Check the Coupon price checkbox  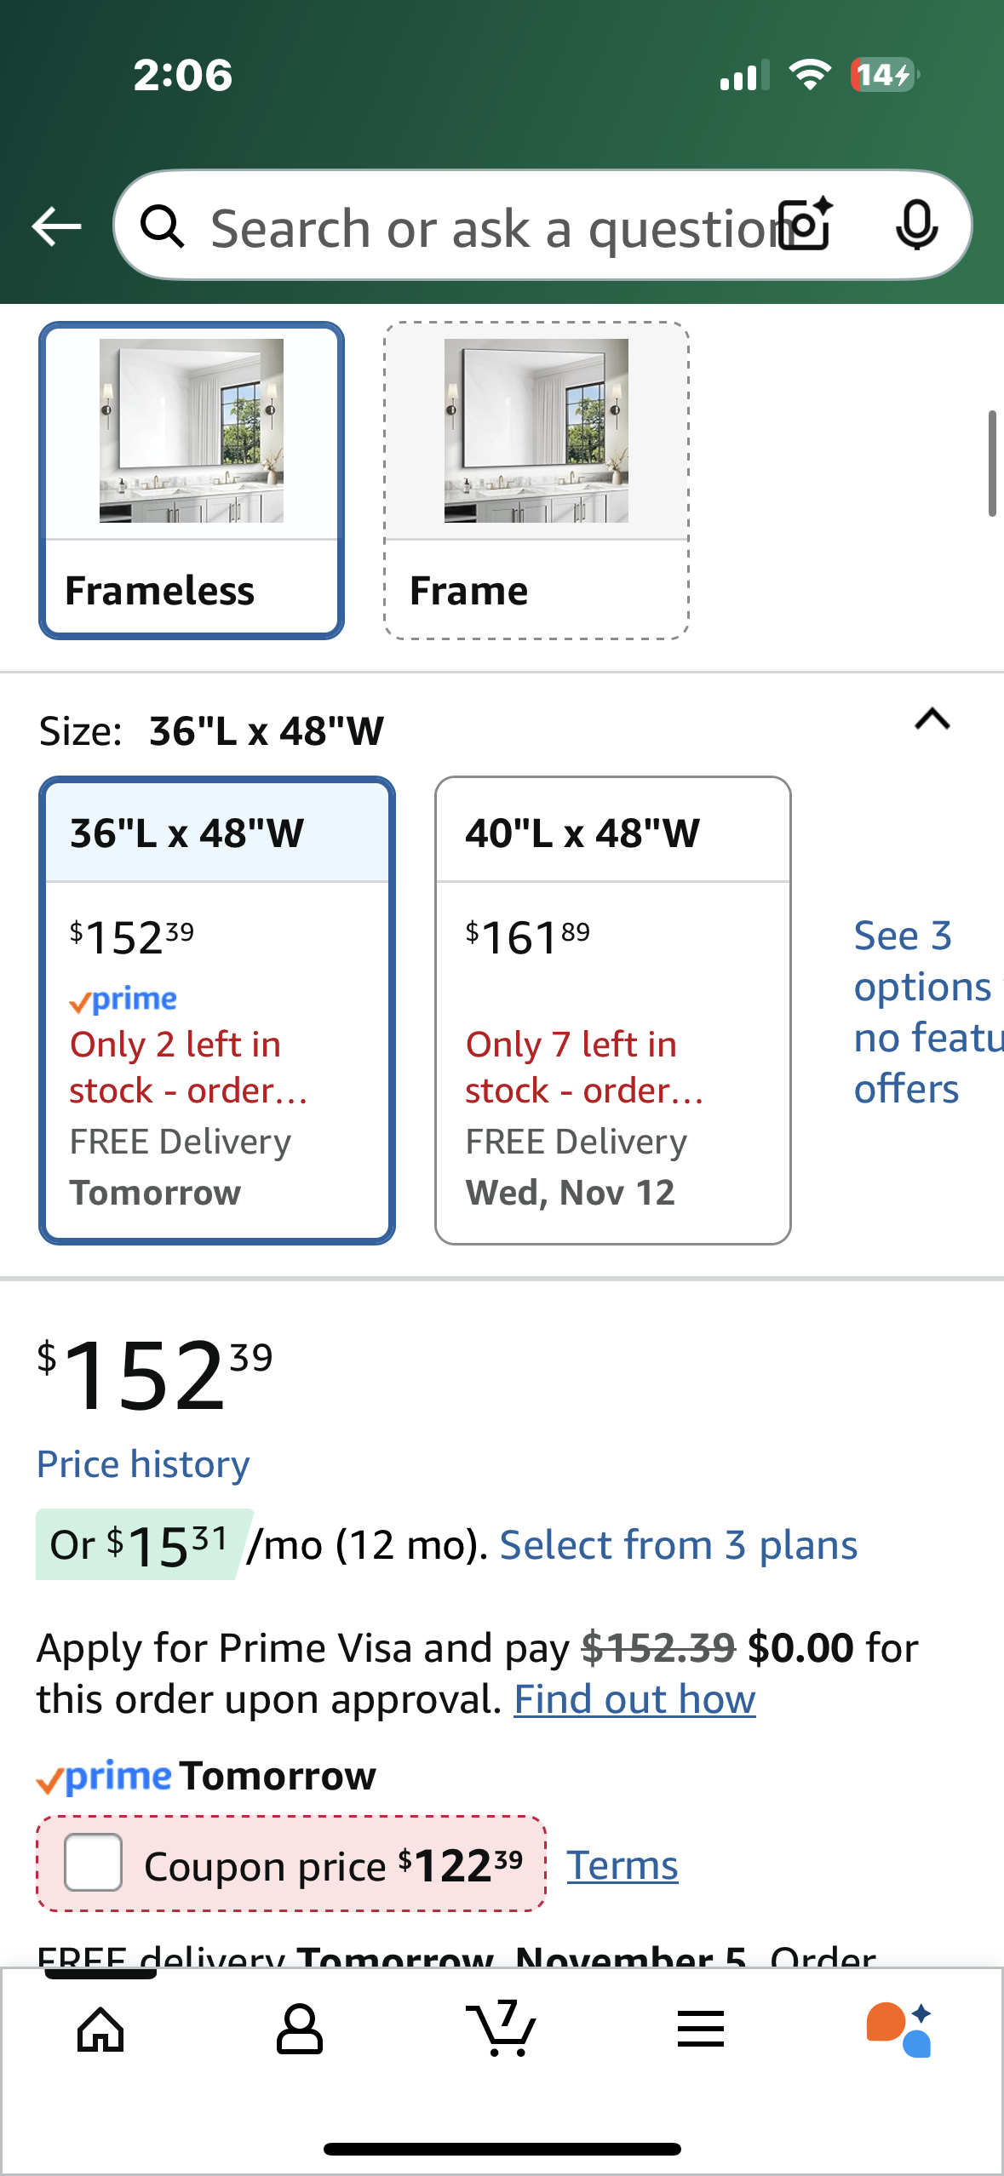coord(94,1863)
